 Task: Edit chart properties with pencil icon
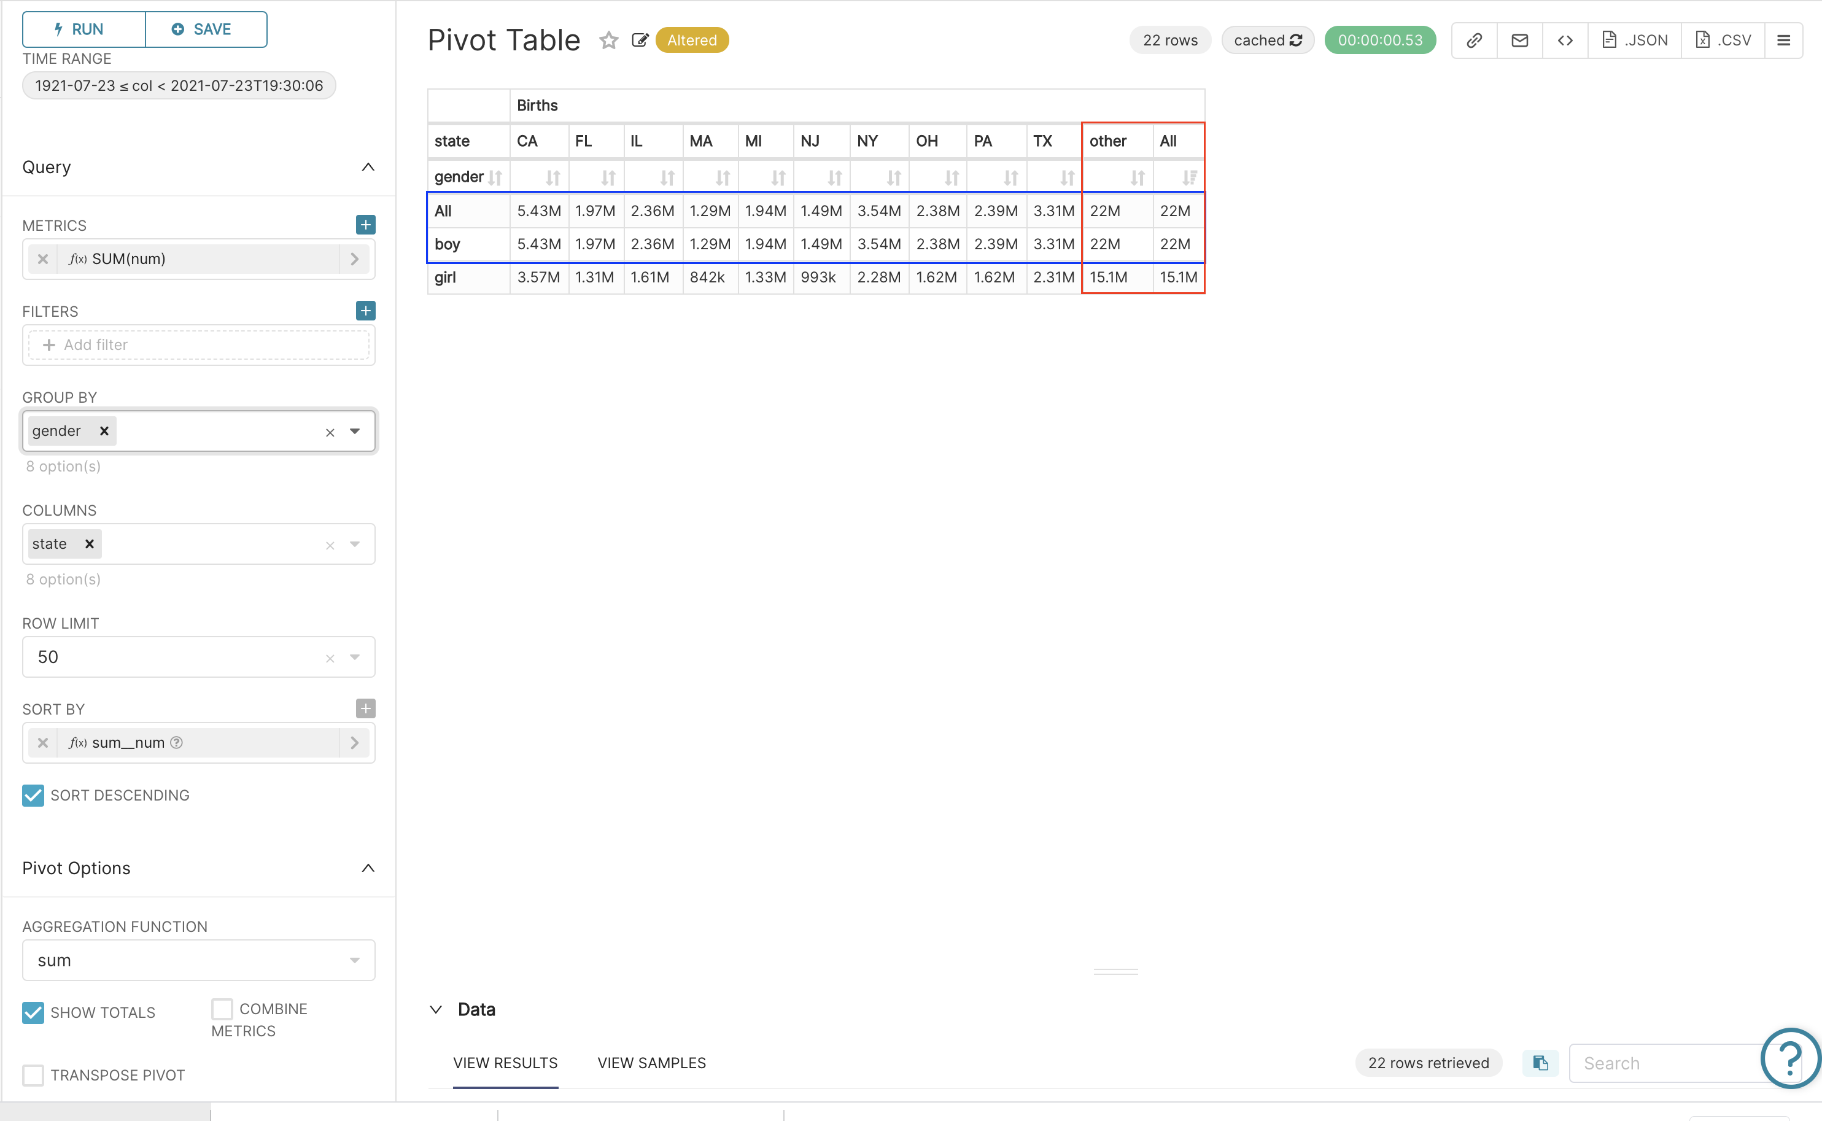640,40
